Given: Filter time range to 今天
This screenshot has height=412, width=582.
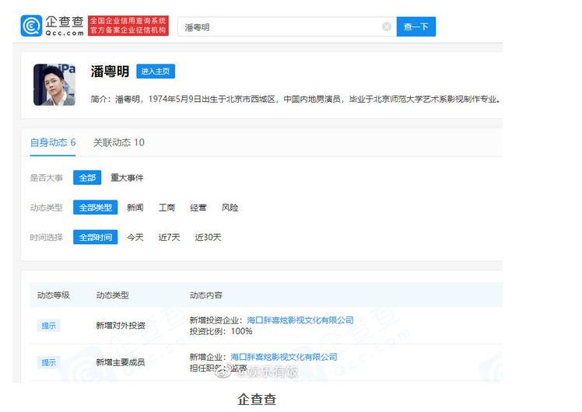Looking at the screenshot, I should 135,237.
